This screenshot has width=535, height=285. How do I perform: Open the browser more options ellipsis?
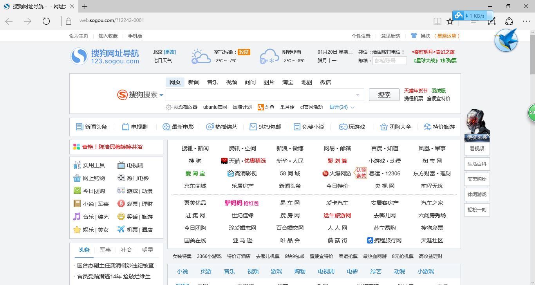click(x=526, y=21)
